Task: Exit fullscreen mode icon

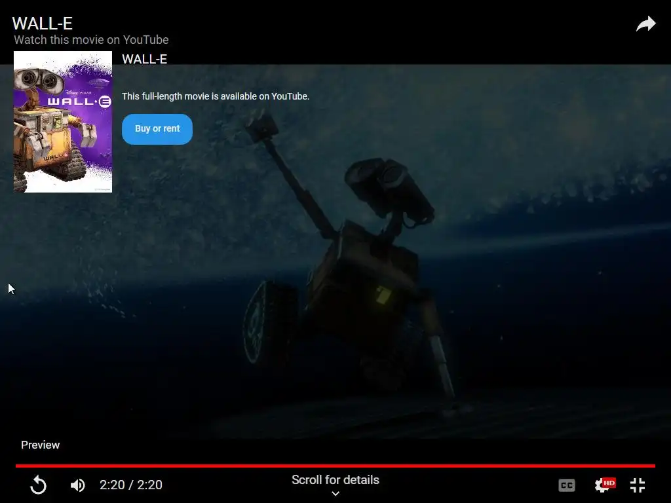Action: click(x=638, y=485)
